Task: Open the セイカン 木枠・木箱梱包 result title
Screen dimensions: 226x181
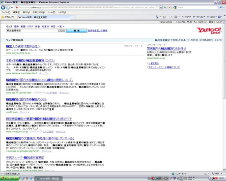Action: click(x=30, y=60)
